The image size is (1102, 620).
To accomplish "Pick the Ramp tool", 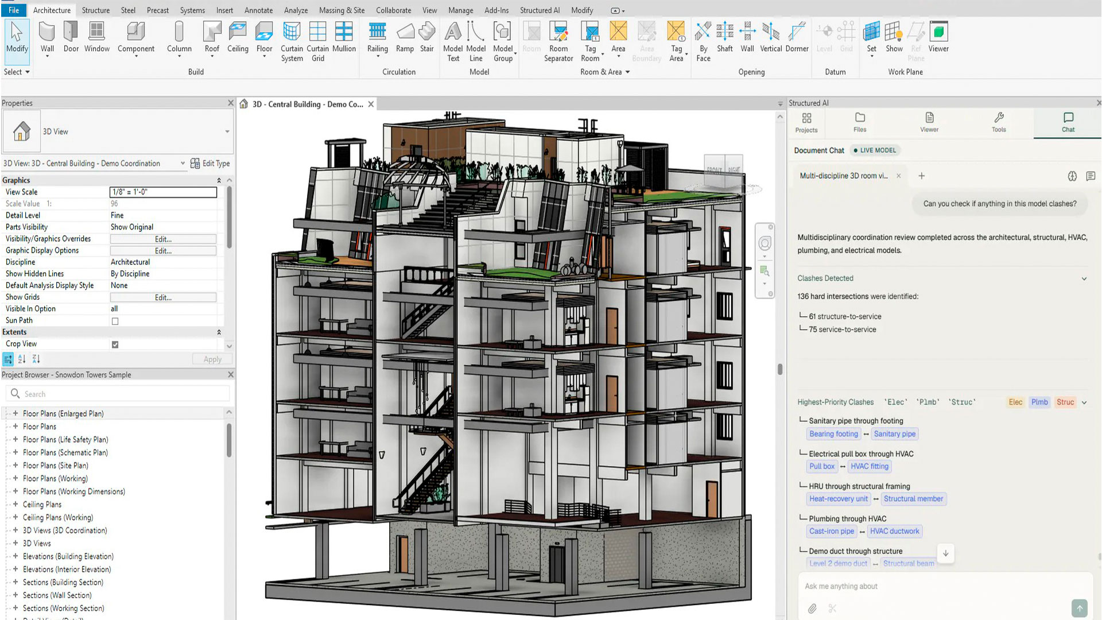I will [x=405, y=37].
